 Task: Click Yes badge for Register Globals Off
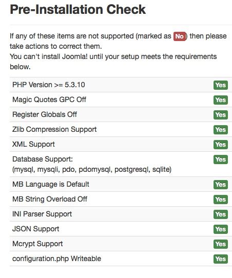221,115
